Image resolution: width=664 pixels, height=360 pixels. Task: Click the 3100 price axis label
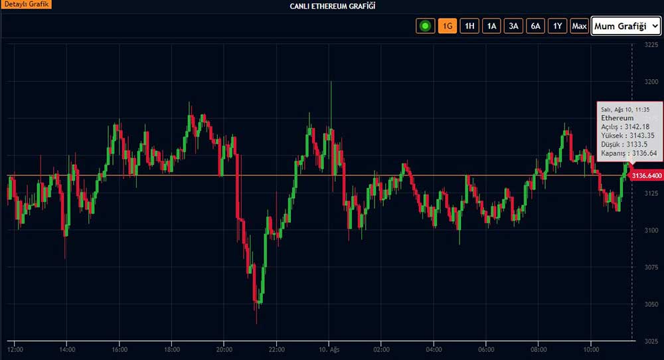coord(651,230)
